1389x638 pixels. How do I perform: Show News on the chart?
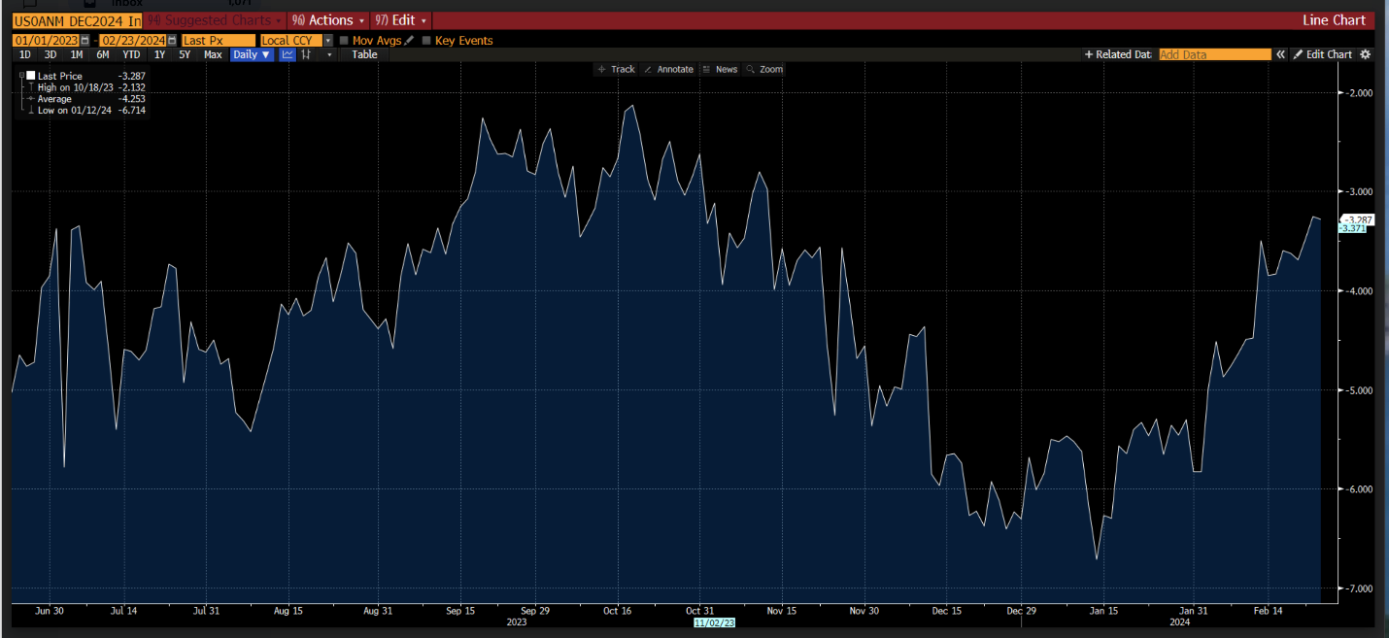tap(720, 69)
